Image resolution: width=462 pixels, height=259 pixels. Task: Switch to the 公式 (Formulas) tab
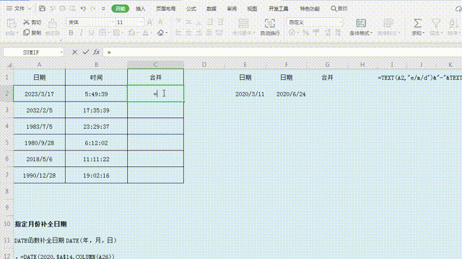[191, 9]
